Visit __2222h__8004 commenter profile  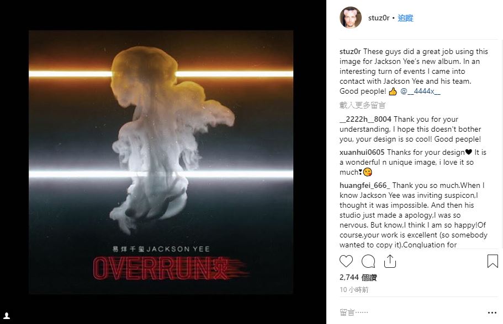coord(366,119)
